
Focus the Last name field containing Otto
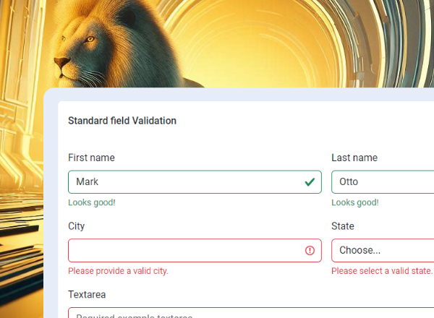coord(382,182)
